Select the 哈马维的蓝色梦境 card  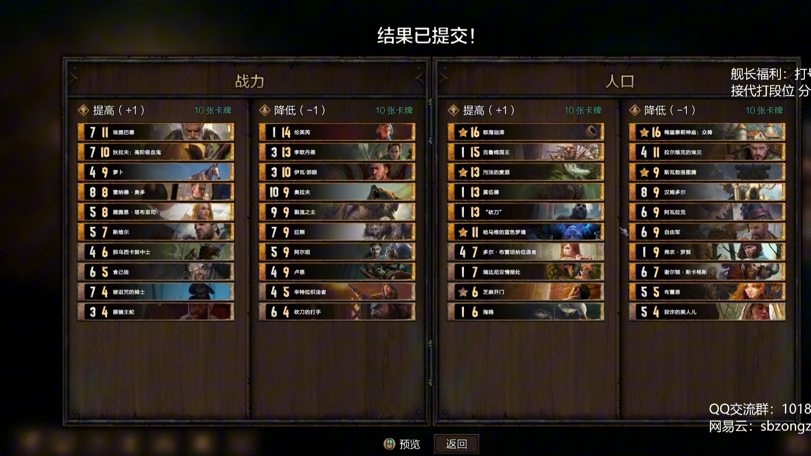pos(526,232)
